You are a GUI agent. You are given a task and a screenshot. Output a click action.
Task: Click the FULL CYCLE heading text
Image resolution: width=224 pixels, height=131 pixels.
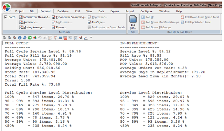point(17,43)
